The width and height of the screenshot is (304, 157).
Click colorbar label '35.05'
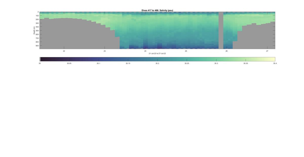click(x=69, y=63)
